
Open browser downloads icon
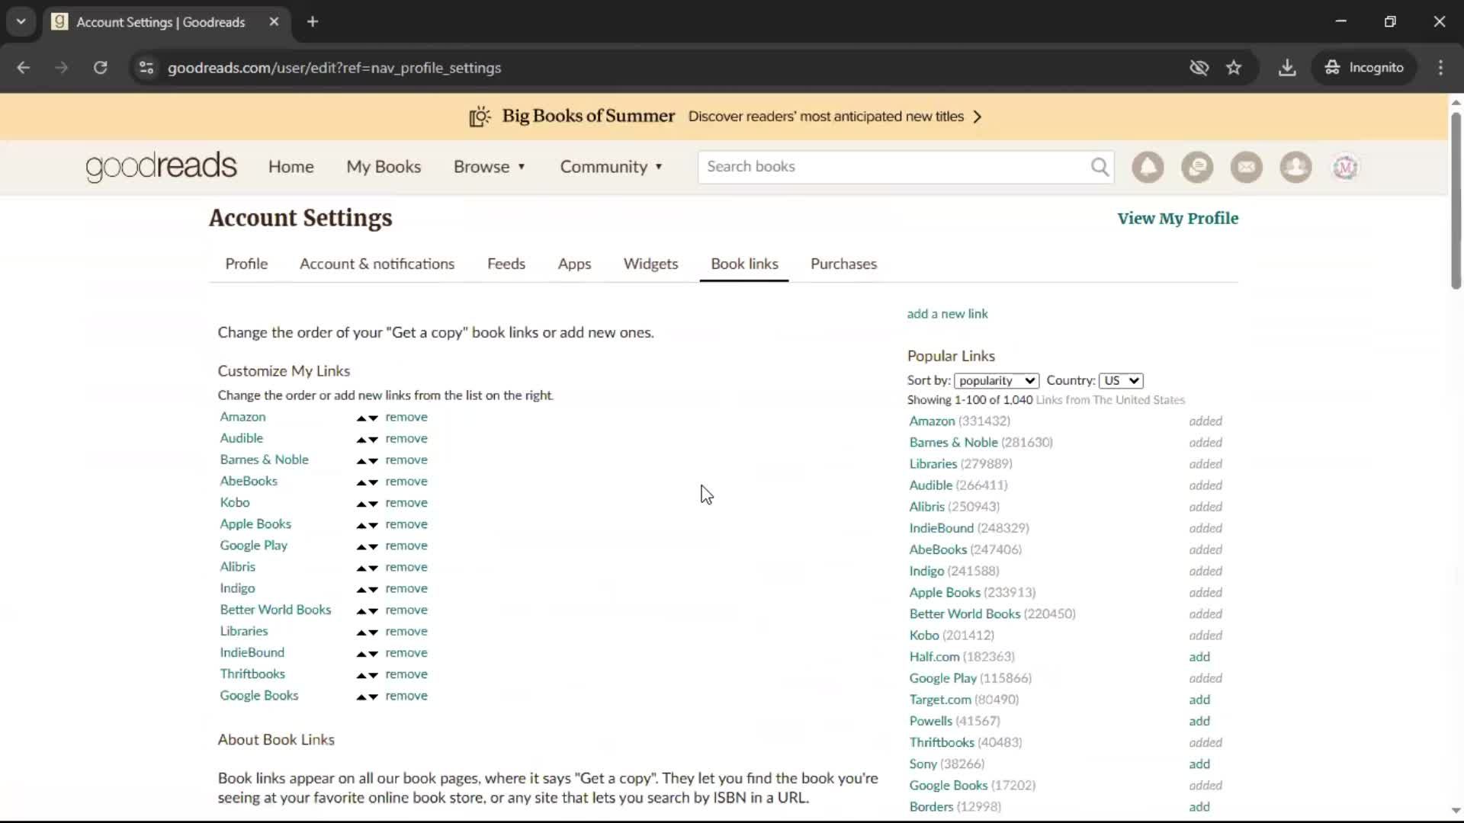[x=1287, y=68]
